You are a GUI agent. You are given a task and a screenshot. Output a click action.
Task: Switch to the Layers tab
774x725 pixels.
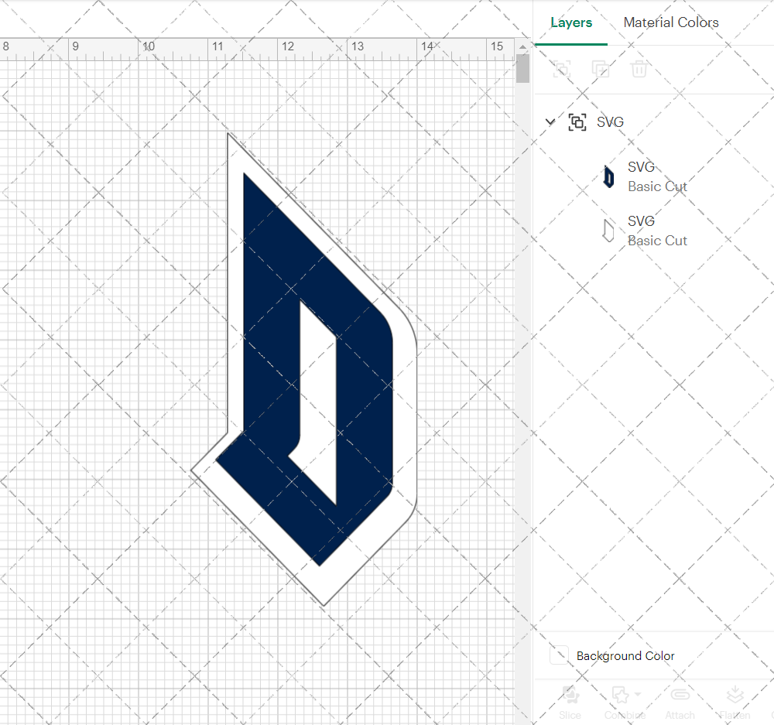tap(571, 22)
